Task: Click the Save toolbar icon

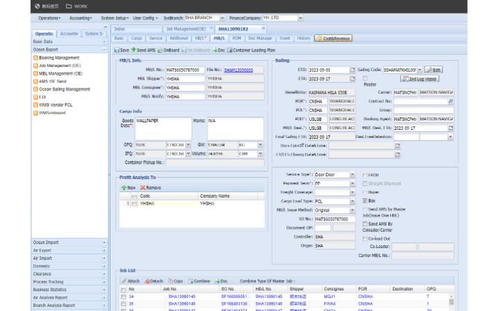Action: [117, 50]
